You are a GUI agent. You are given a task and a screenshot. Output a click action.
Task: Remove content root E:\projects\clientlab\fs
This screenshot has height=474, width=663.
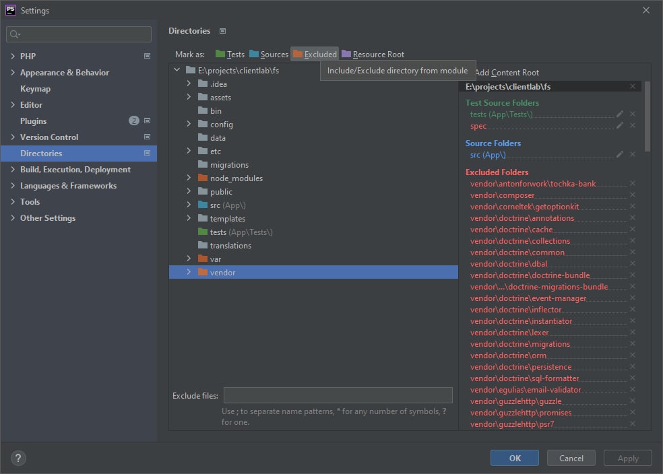(x=632, y=87)
